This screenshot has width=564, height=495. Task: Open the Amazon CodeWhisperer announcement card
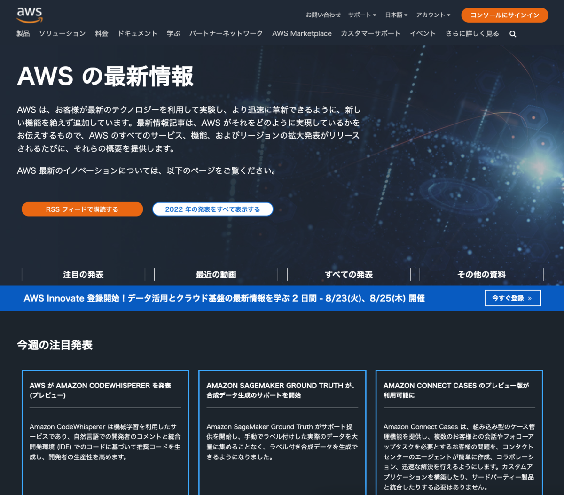(105, 432)
